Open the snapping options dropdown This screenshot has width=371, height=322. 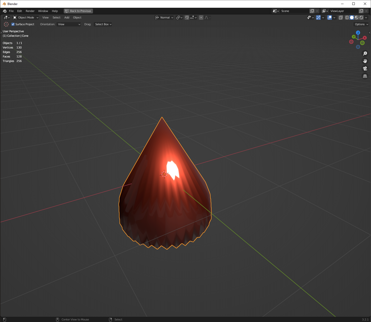click(193, 17)
